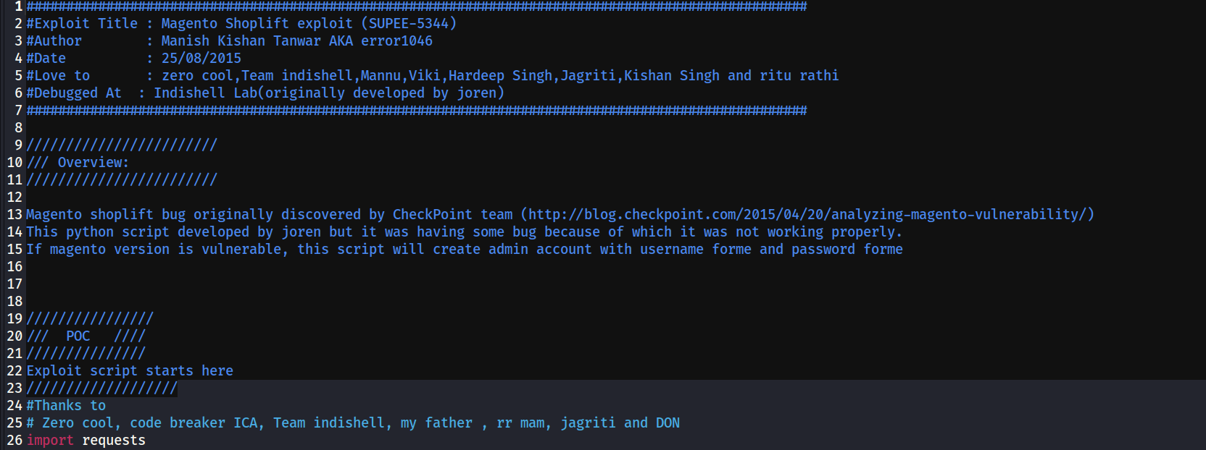Click the highlighted slashes on line 23
Viewport: 1206px width, 450px height.
coord(101,389)
